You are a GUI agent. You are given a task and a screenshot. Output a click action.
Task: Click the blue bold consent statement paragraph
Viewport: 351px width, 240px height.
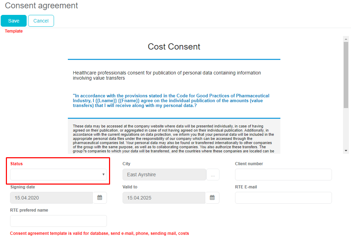(171, 100)
